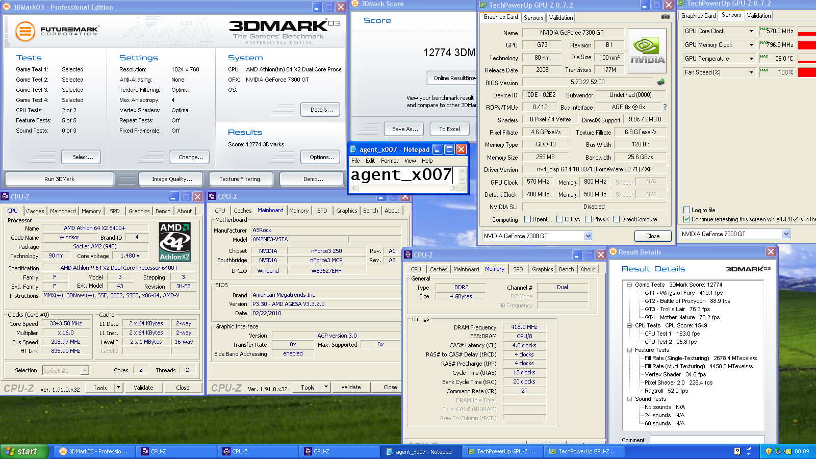Click title icon of CPU-Z CPU window
816x459 pixels.
tap(5, 196)
